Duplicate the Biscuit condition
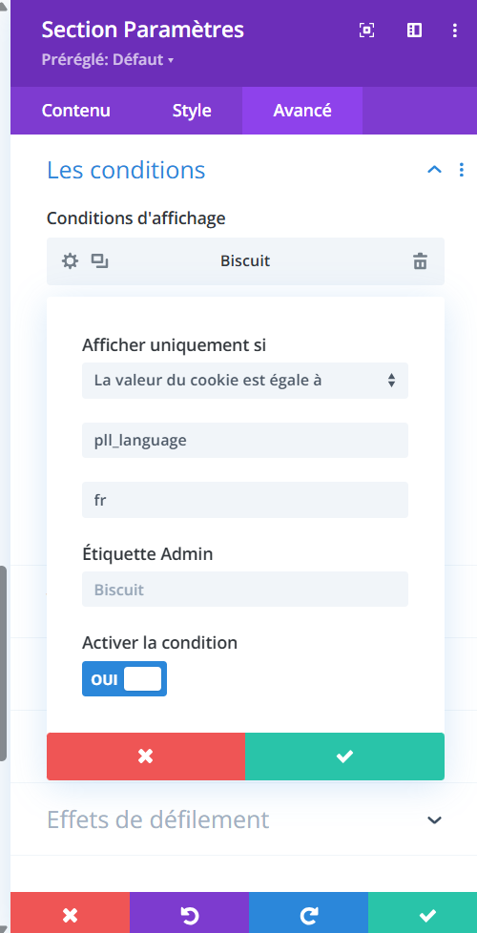This screenshot has width=477, height=933. [x=99, y=261]
